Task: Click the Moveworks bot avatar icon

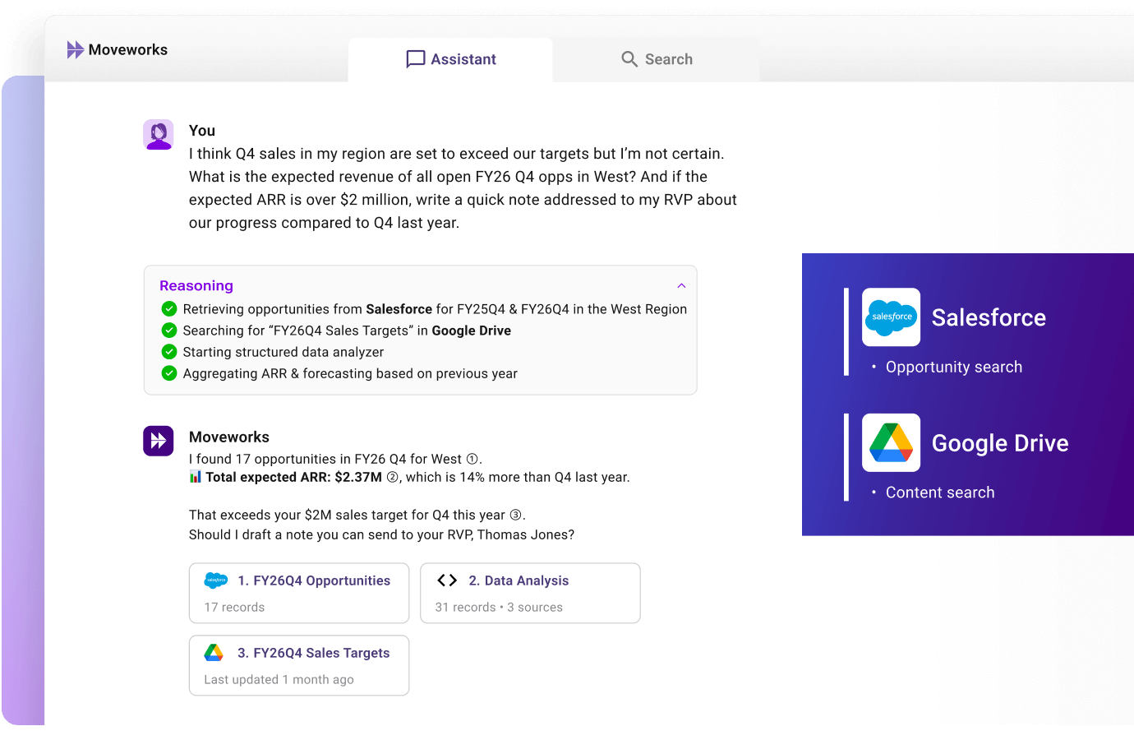Action: [x=159, y=441]
